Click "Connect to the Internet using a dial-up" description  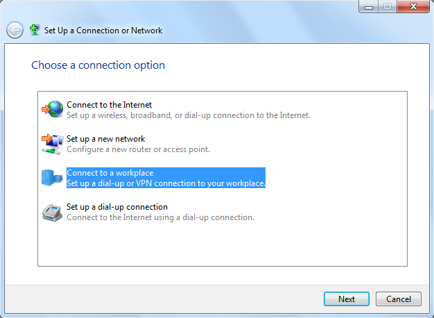160,217
